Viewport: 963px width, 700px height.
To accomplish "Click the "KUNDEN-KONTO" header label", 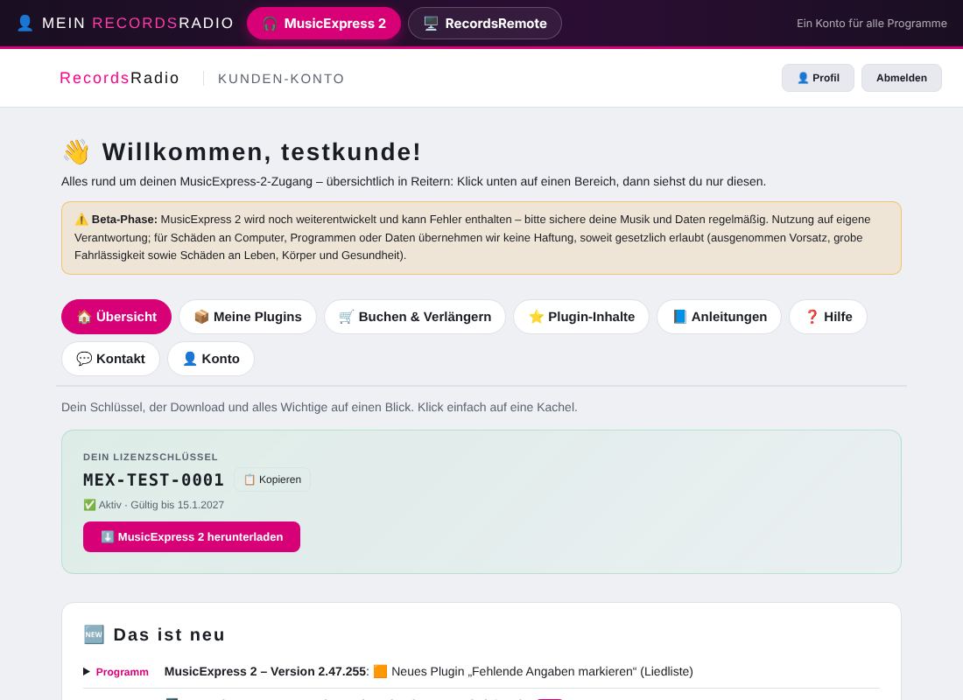I will point(281,79).
